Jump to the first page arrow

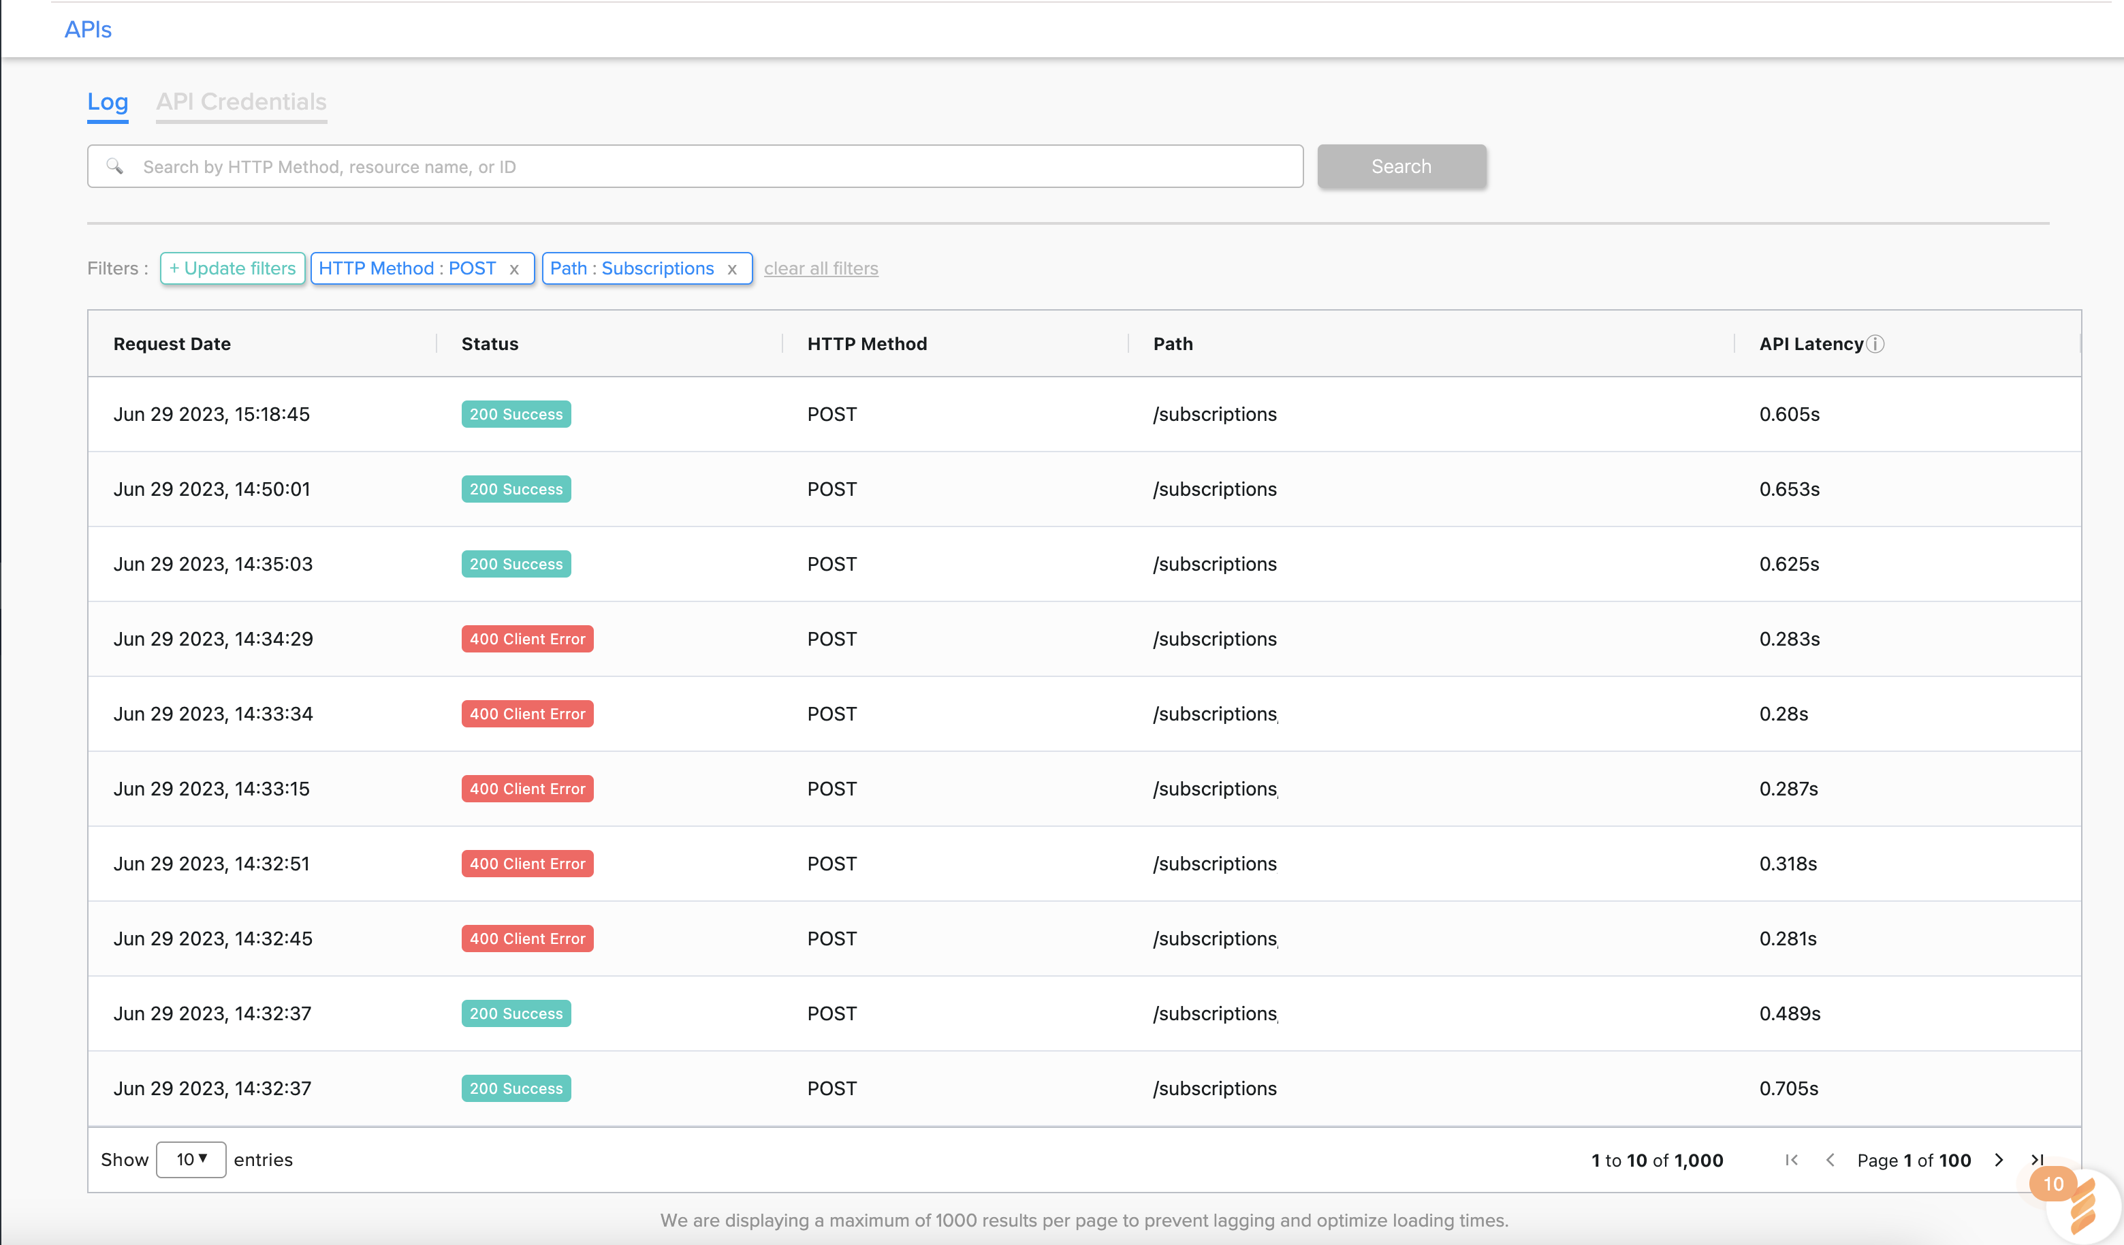point(1791,1160)
